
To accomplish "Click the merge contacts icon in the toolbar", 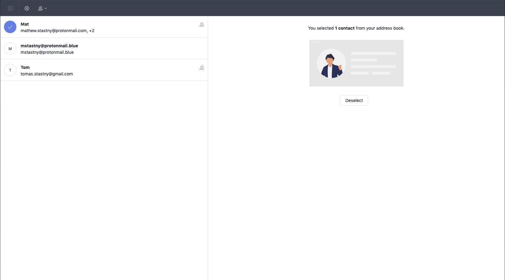I will coord(40,8).
